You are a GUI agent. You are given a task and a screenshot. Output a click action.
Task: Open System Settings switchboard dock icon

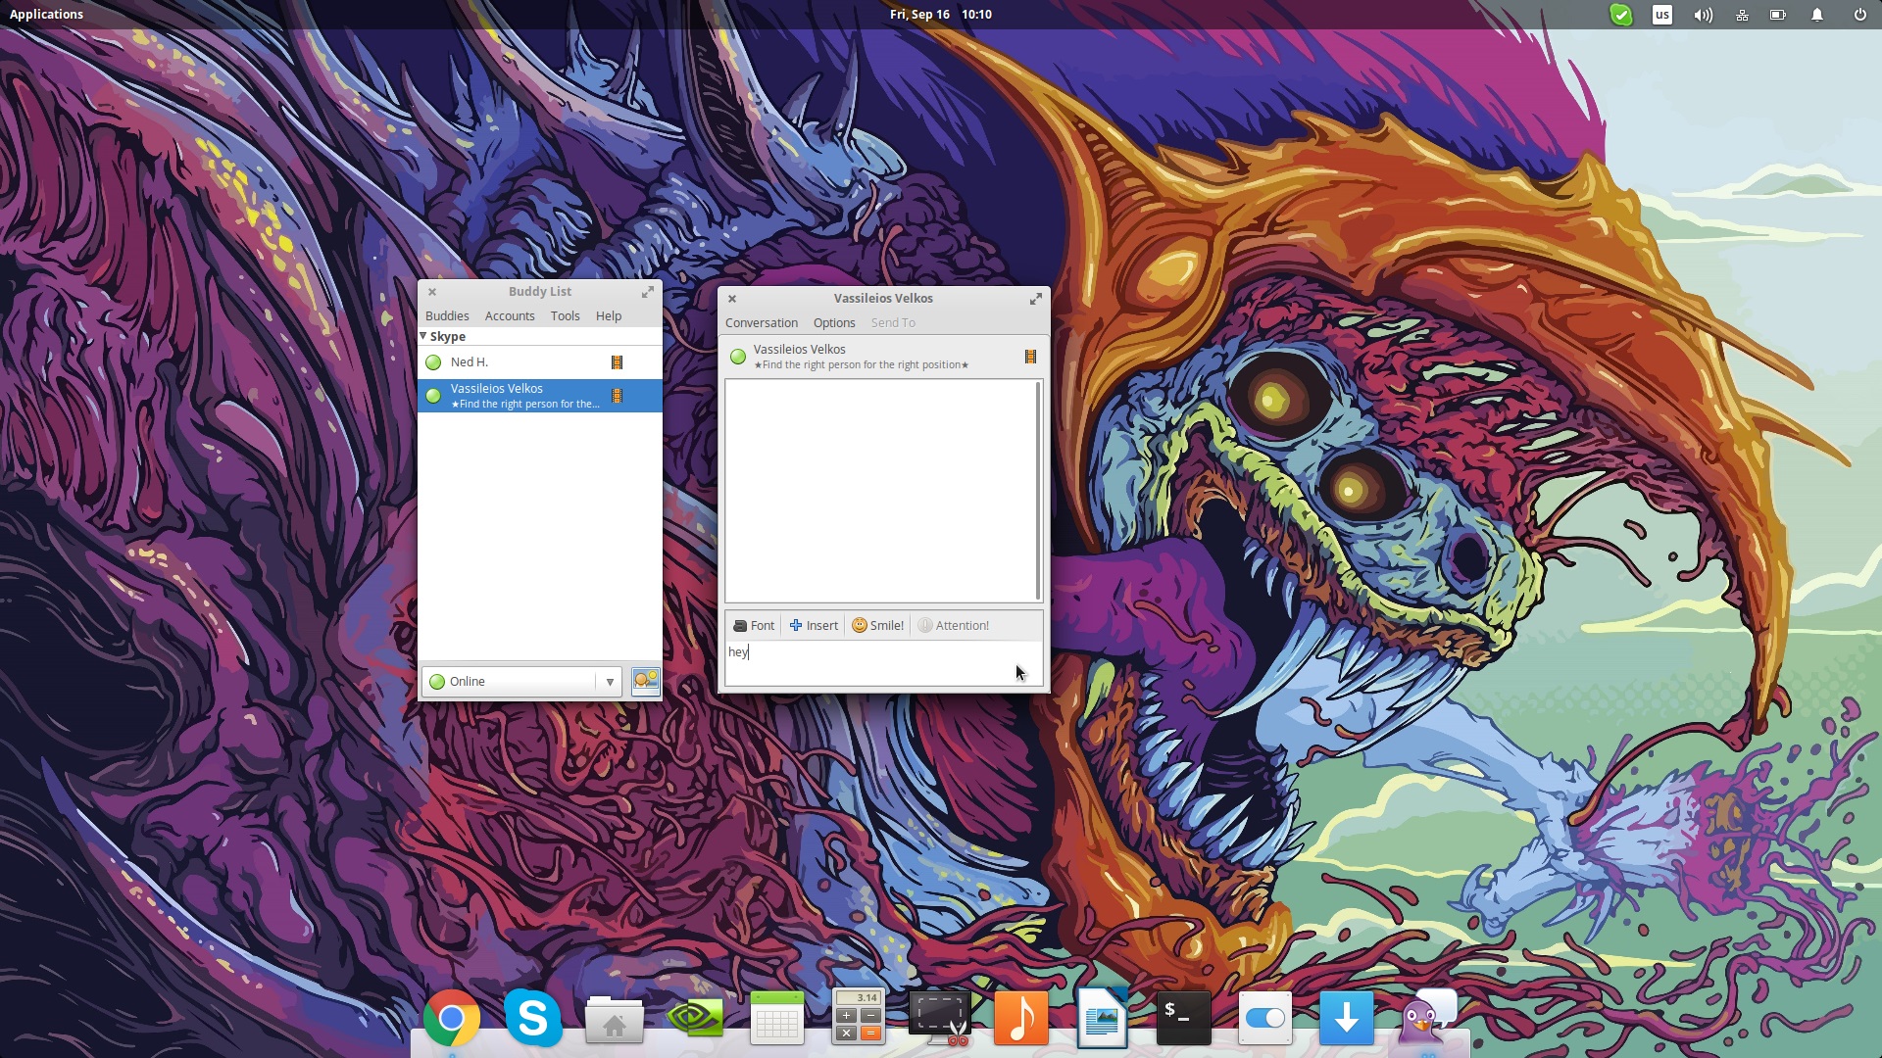pos(1264,1018)
